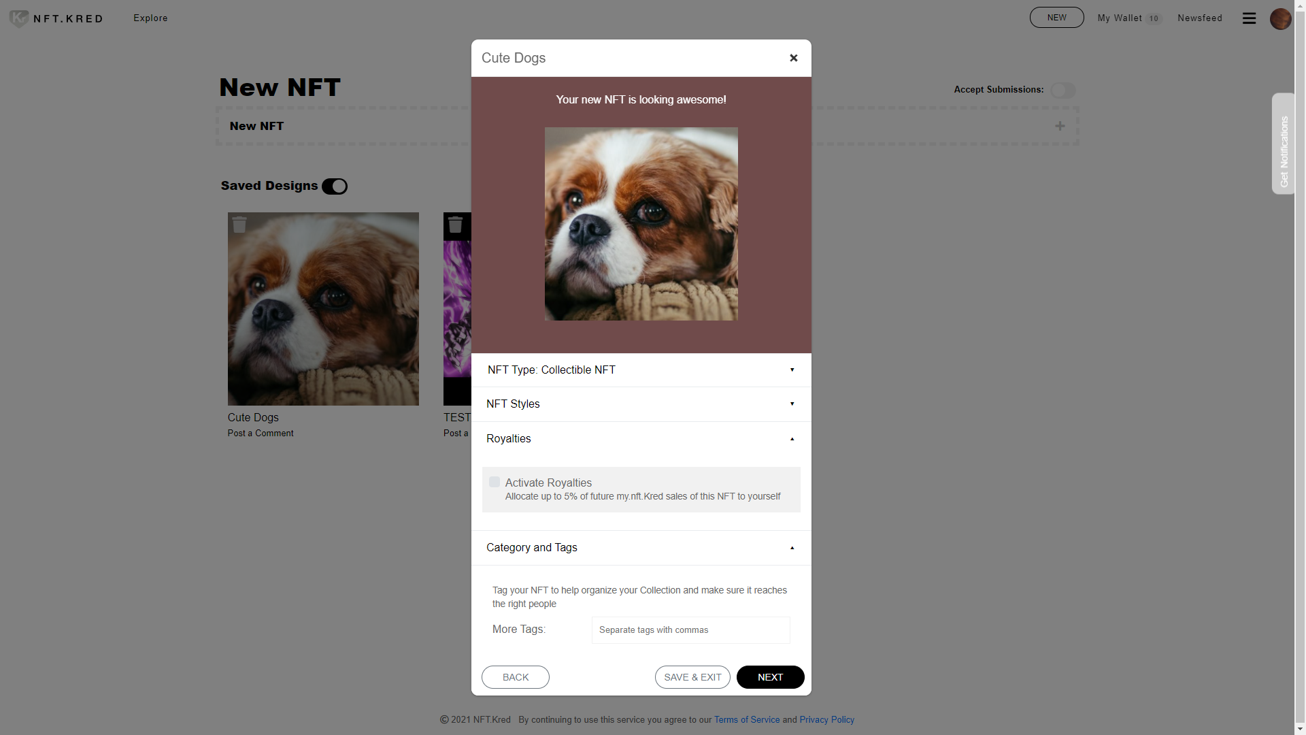Viewport: 1306px width, 735px height.
Task: Delete the Cute Dogs saved design
Action: click(239, 225)
